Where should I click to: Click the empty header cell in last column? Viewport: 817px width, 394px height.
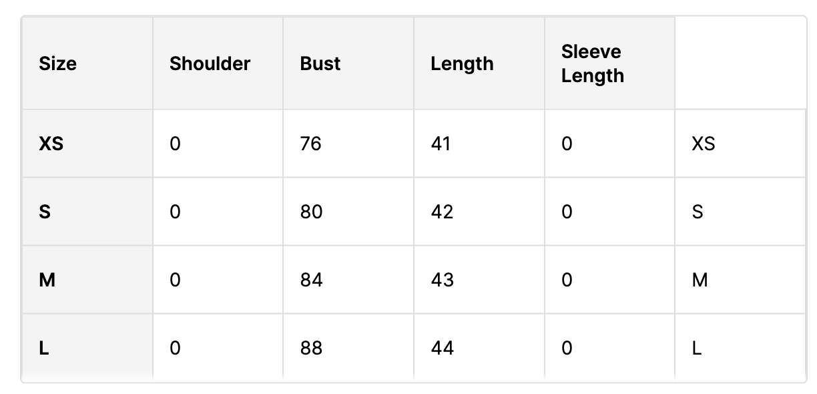click(x=740, y=63)
